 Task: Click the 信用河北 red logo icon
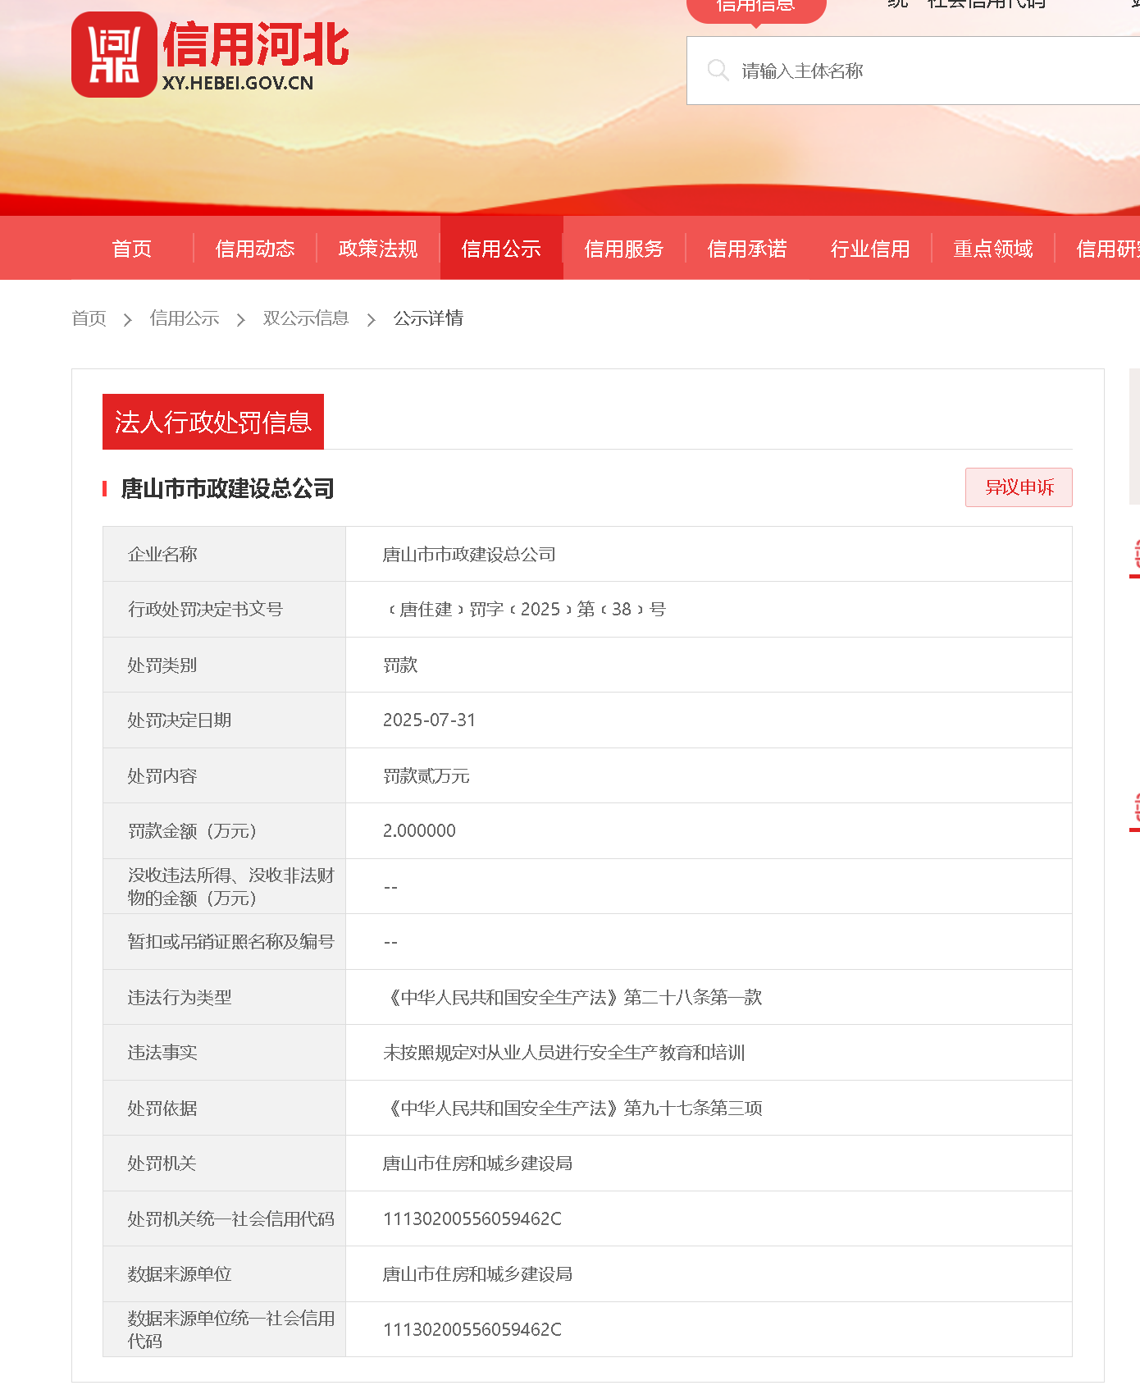114,55
